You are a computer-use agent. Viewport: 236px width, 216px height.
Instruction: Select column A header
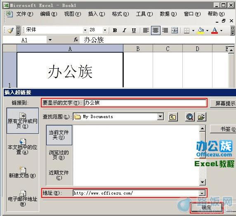click(x=70, y=49)
